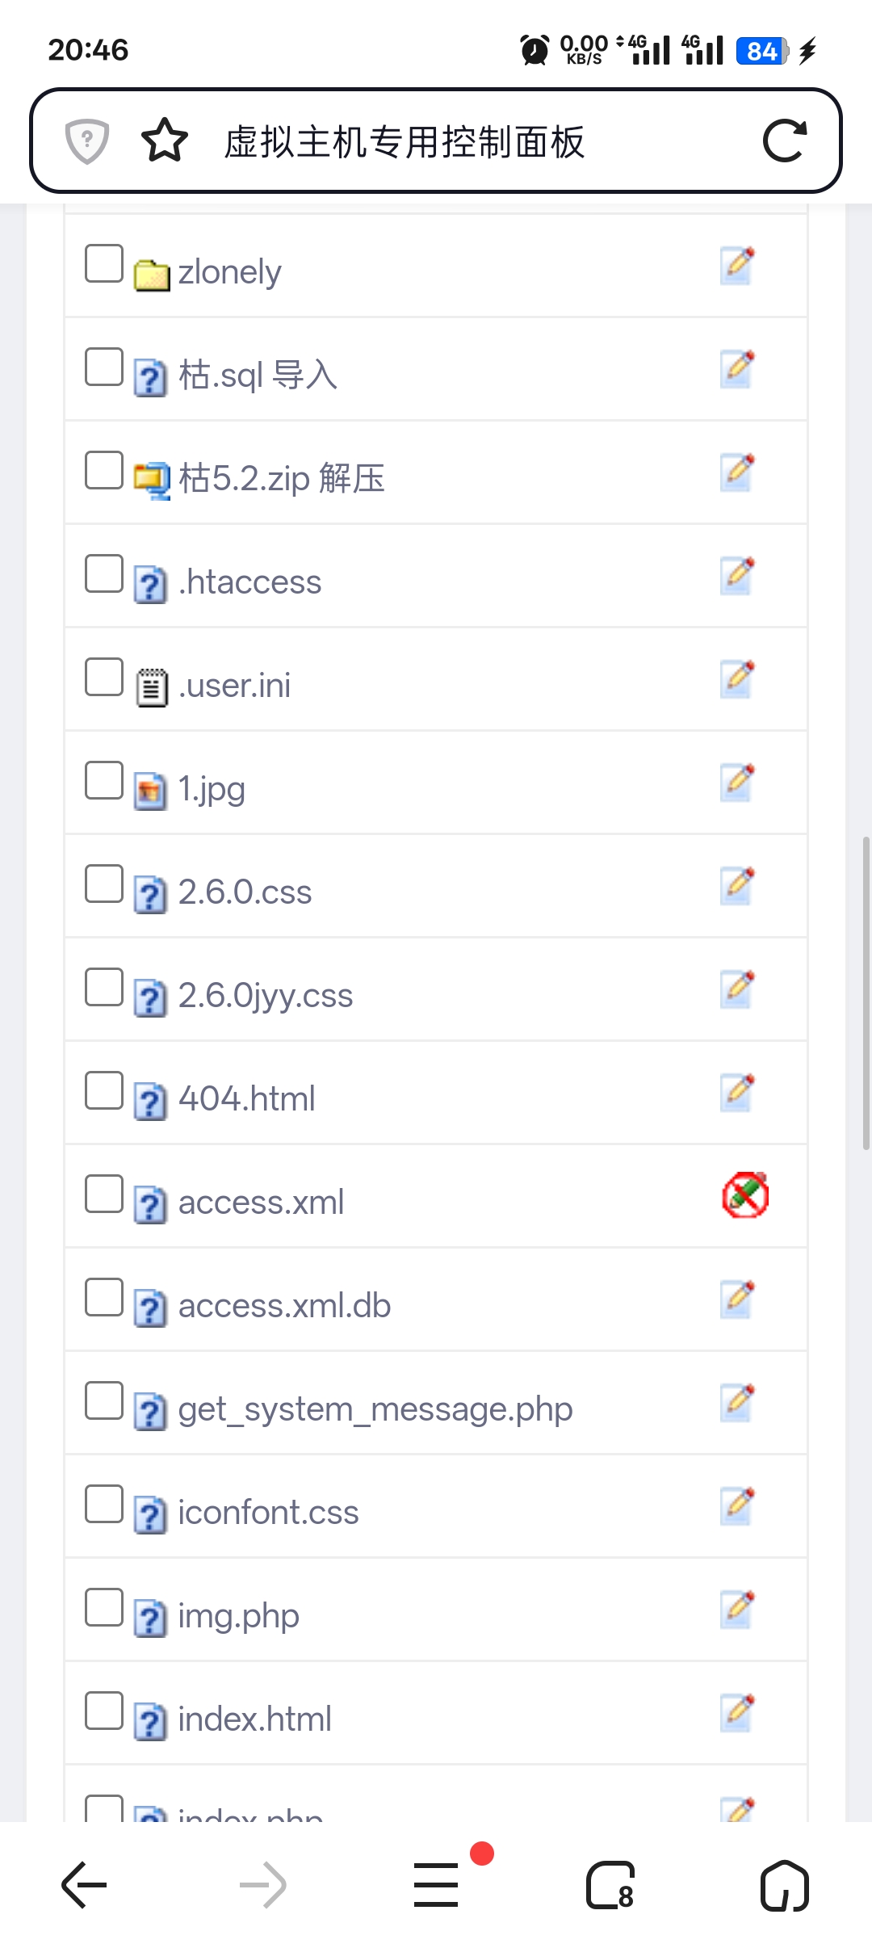Screen dimensions: 872x1948
Task: Click the edit pencil beside .htaccess
Action: click(x=736, y=576)
